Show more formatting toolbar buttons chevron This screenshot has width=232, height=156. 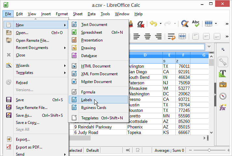tap(227, 37)
